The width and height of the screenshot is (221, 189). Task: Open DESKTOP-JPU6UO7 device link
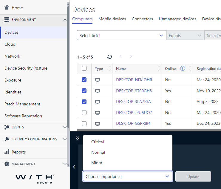coord(134,113)
